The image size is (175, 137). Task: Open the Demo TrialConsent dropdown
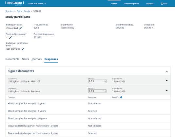(x=37, y=4)
